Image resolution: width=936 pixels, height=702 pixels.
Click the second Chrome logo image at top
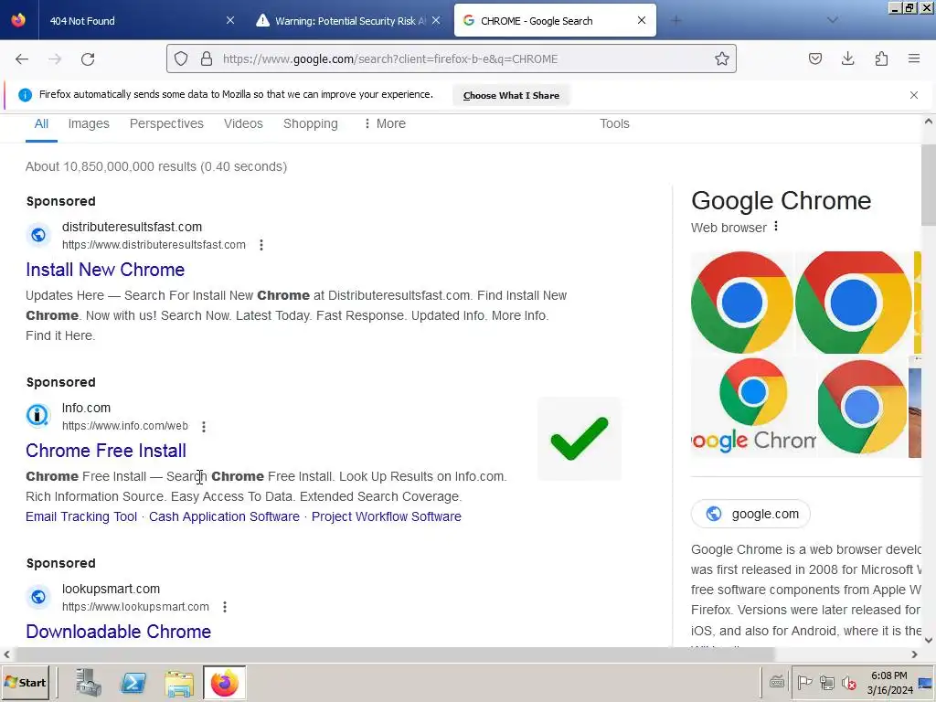(x=853, y=302)
